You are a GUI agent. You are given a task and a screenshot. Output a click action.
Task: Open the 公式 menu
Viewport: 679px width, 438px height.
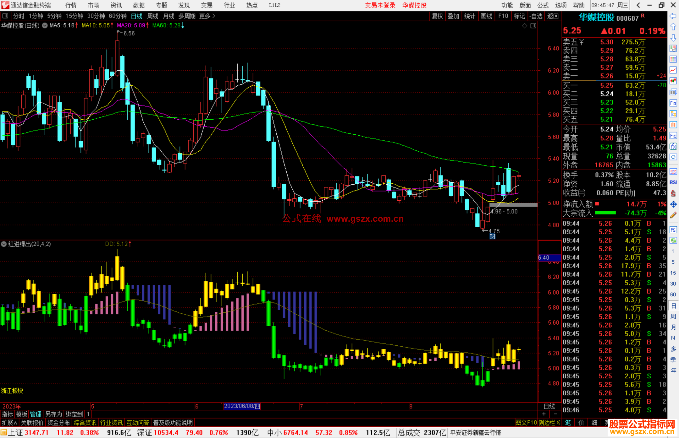(543, 5)
